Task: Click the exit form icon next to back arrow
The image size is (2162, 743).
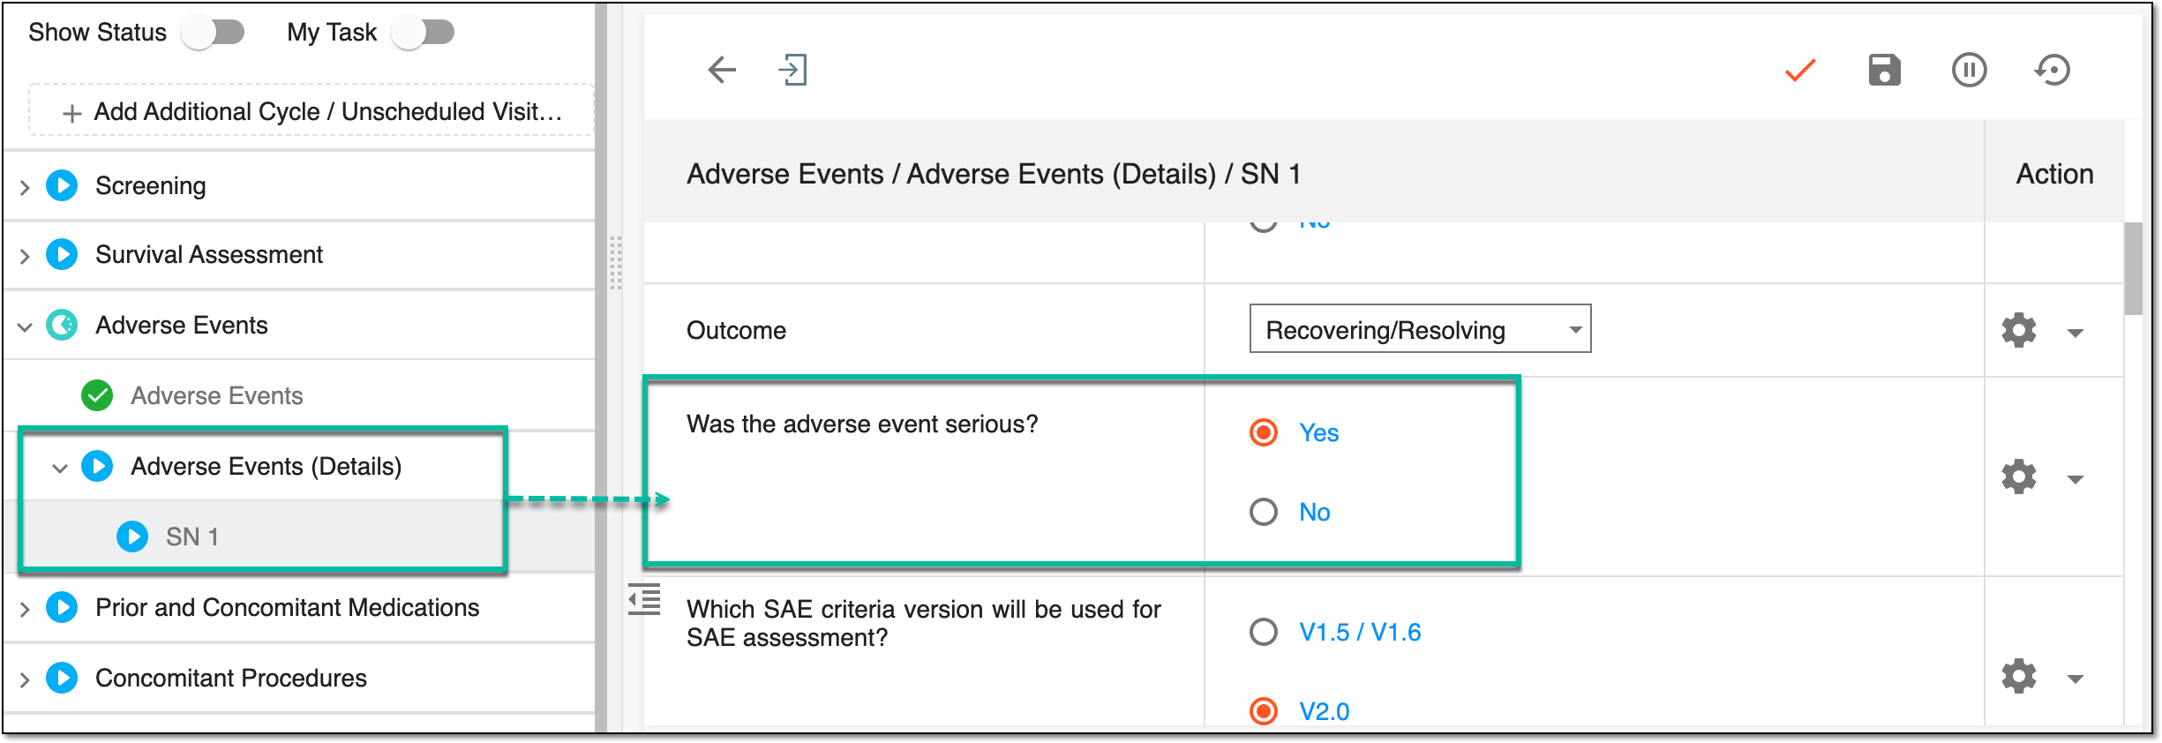Action: coord(793,70)
